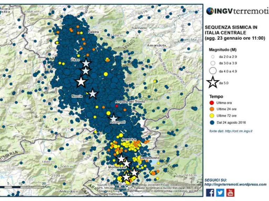The image size is (269, 201).
Task: Click the red 'Ultima ora' legend dot
Action: tap(212, 103)
